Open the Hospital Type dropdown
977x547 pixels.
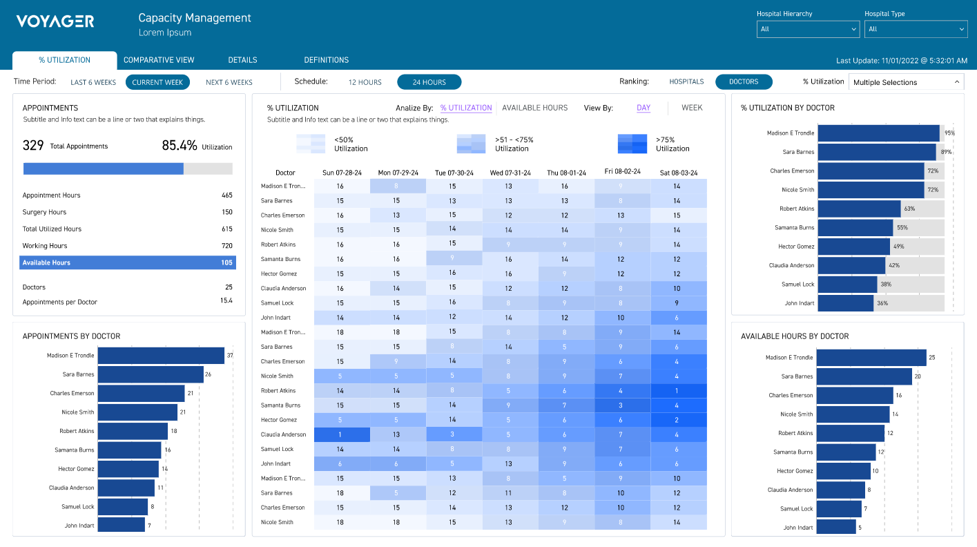coord(916,29)
